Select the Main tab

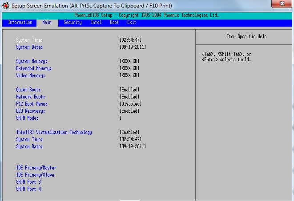tap(47, 23)
